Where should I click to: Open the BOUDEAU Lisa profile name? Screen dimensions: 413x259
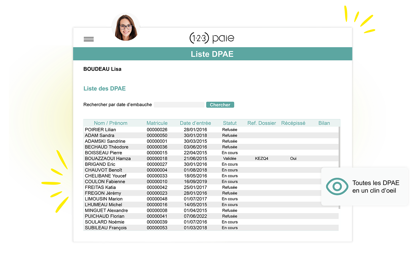coord(102,69)
